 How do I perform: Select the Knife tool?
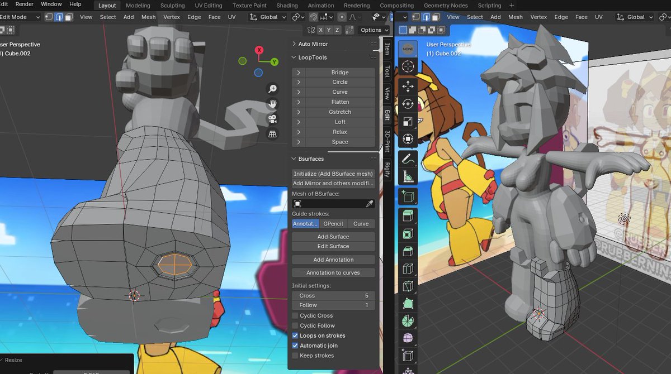point(408,286)
